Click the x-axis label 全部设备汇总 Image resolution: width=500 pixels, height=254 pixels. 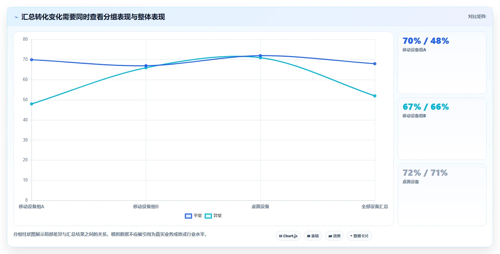tap(375, 206)
